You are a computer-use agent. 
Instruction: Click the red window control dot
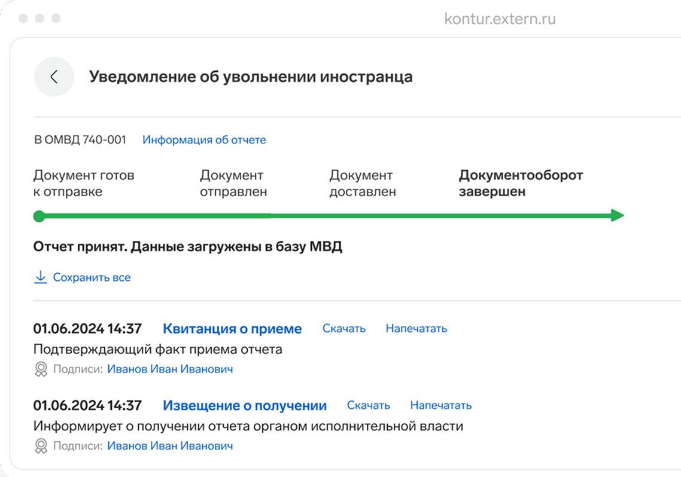pyautogui.click(x=25, y=19)
